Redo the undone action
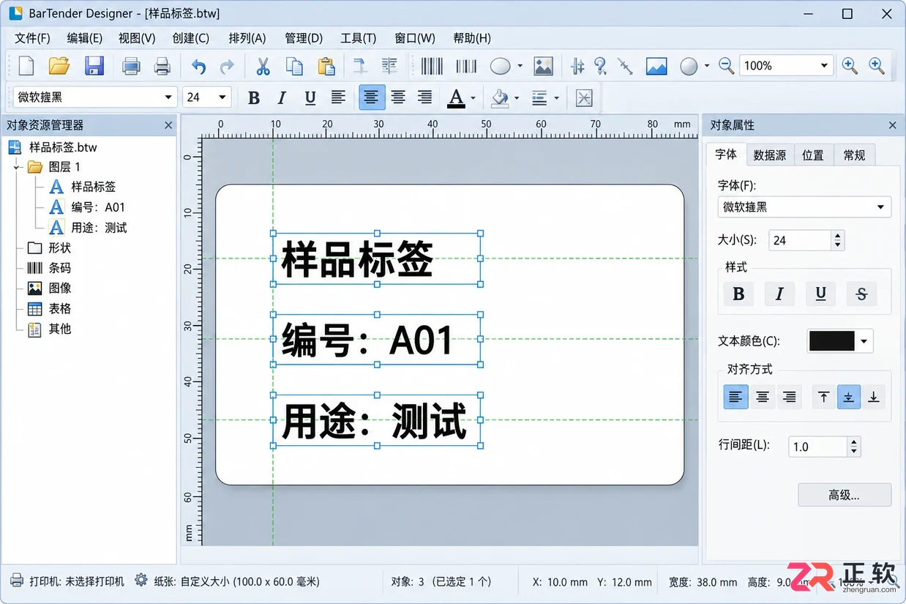Image resolution: width=906 pixels, height=604 pixels. click(x=227, y=67)
